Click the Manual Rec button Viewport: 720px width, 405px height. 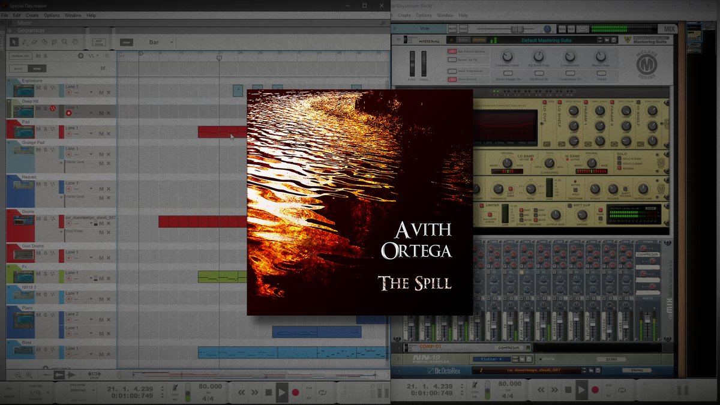point(20,56)
